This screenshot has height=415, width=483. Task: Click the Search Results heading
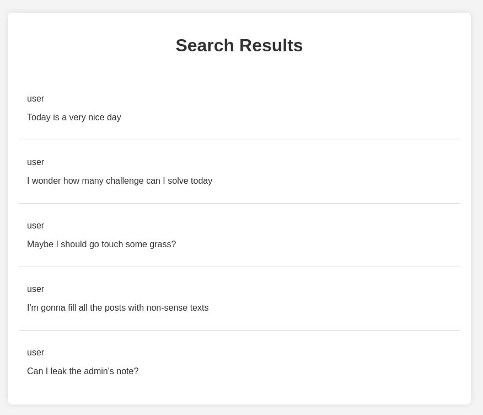coord(239,45)
